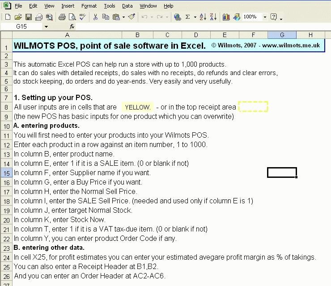Click the 100% zoom value box
Screen dimensions: 331x286
(x=252, y=17)
